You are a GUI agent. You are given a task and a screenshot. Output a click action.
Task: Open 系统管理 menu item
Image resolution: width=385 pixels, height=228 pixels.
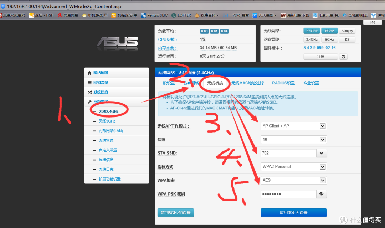[x=106, y=141]
